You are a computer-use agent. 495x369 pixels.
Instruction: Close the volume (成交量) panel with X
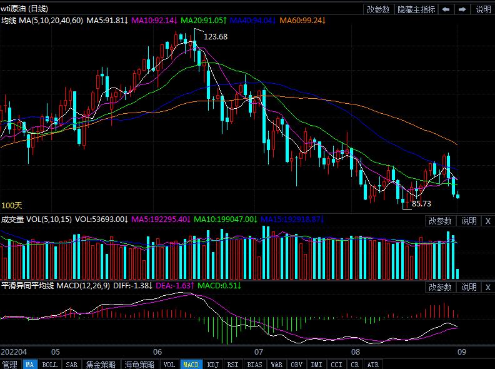point(487,221)
